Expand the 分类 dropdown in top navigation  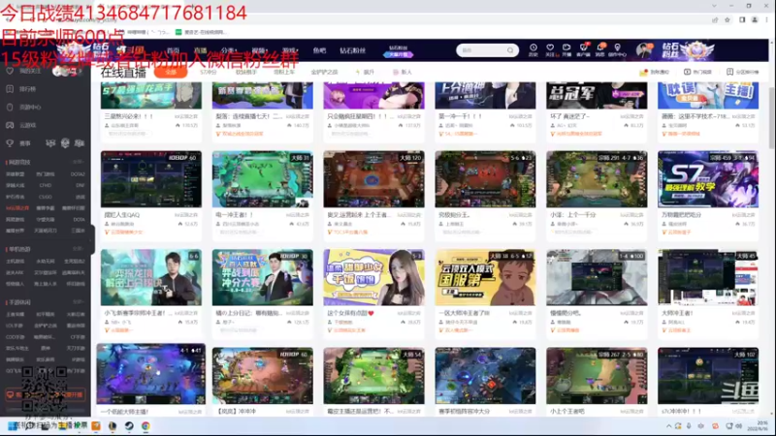pyautogui.click(x=229, y=50)
